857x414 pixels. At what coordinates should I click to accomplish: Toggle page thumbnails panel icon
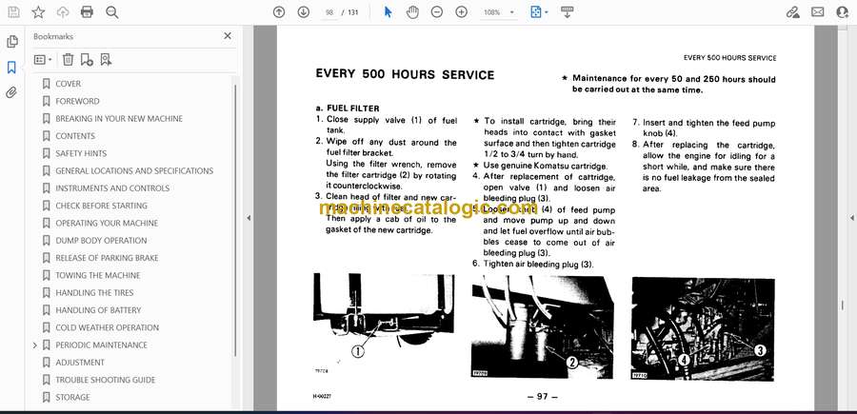11,42
